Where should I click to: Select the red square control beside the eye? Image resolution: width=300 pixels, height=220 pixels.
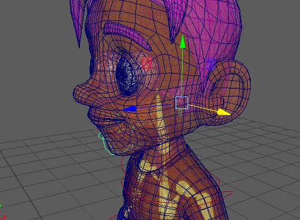(147, 64)
